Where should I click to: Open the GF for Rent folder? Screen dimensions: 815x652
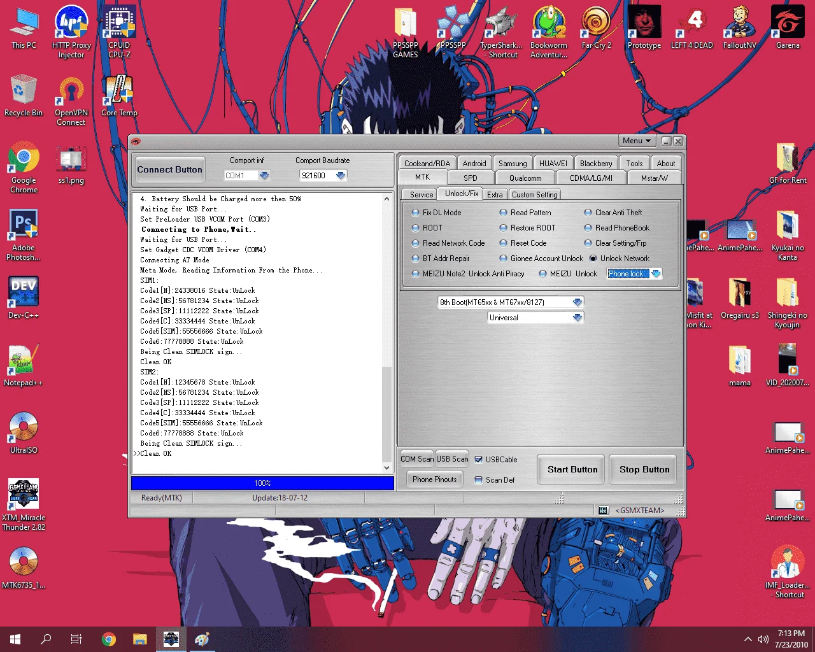click(x=788, y=163)
